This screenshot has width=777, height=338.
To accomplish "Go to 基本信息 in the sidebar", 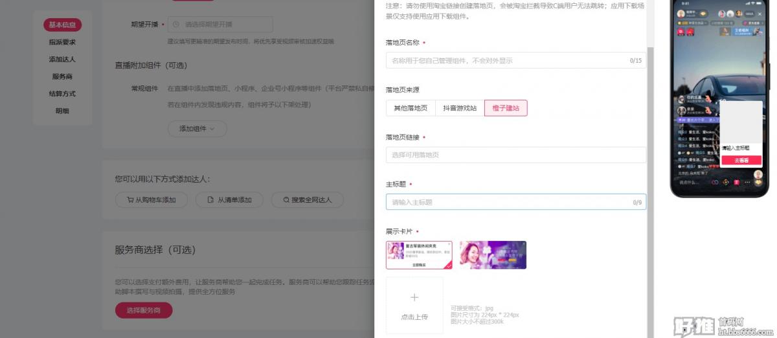I will pos(62,25).
